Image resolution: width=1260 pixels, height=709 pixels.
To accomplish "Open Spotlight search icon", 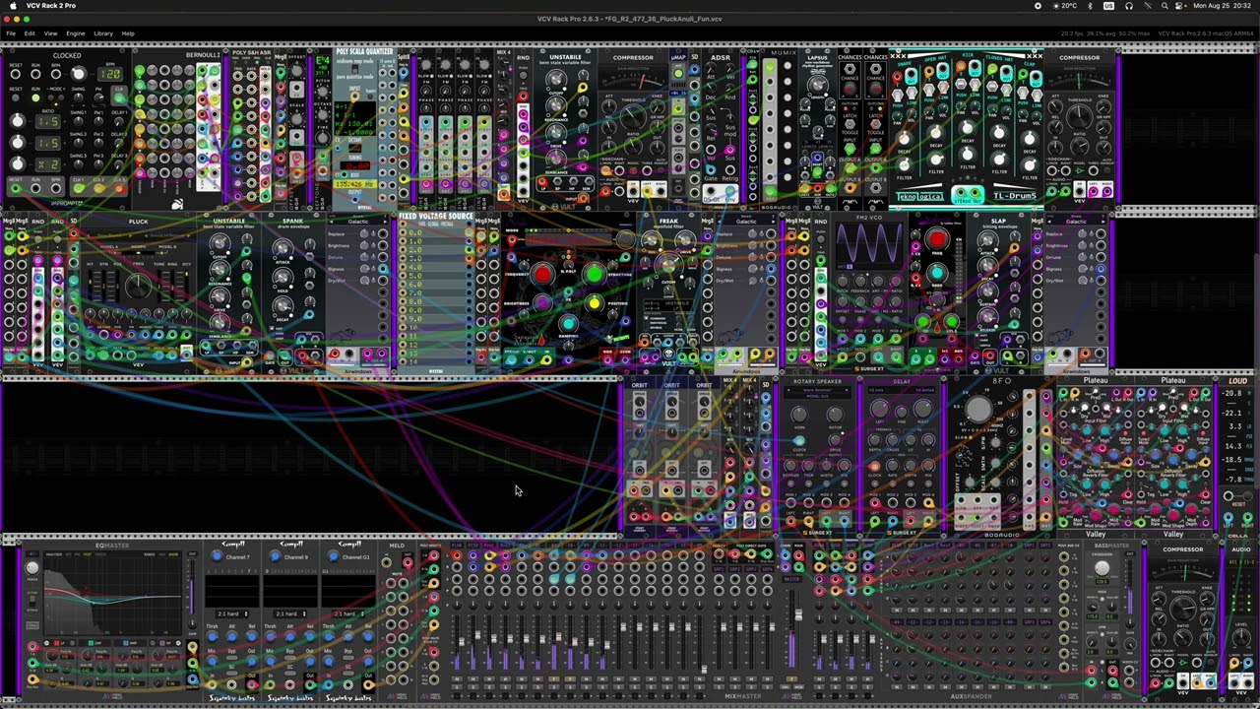I will [1165, 6].
